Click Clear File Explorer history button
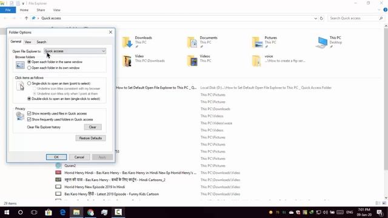 pyautogui.click(x=93, y=127)
